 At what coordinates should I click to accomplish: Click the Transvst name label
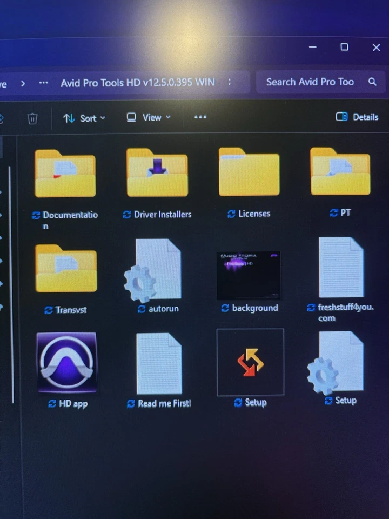71,310
